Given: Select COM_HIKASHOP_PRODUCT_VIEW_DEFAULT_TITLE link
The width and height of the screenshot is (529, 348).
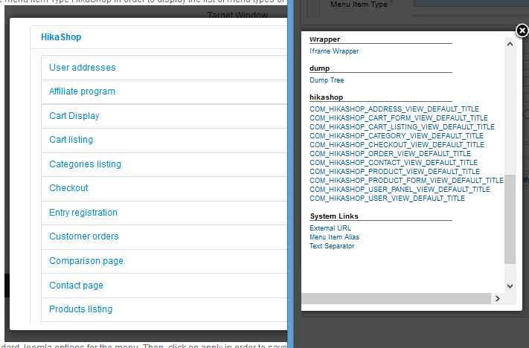Looking at the screenshot, I should point(394,172).
